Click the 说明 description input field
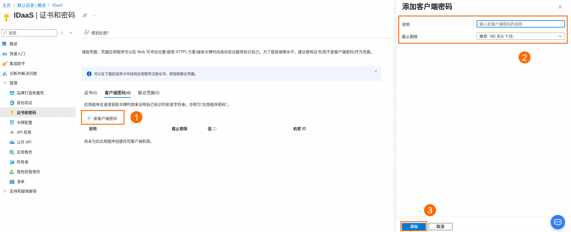Viewport: 571px width, 232px height. (x=521, y=24)
